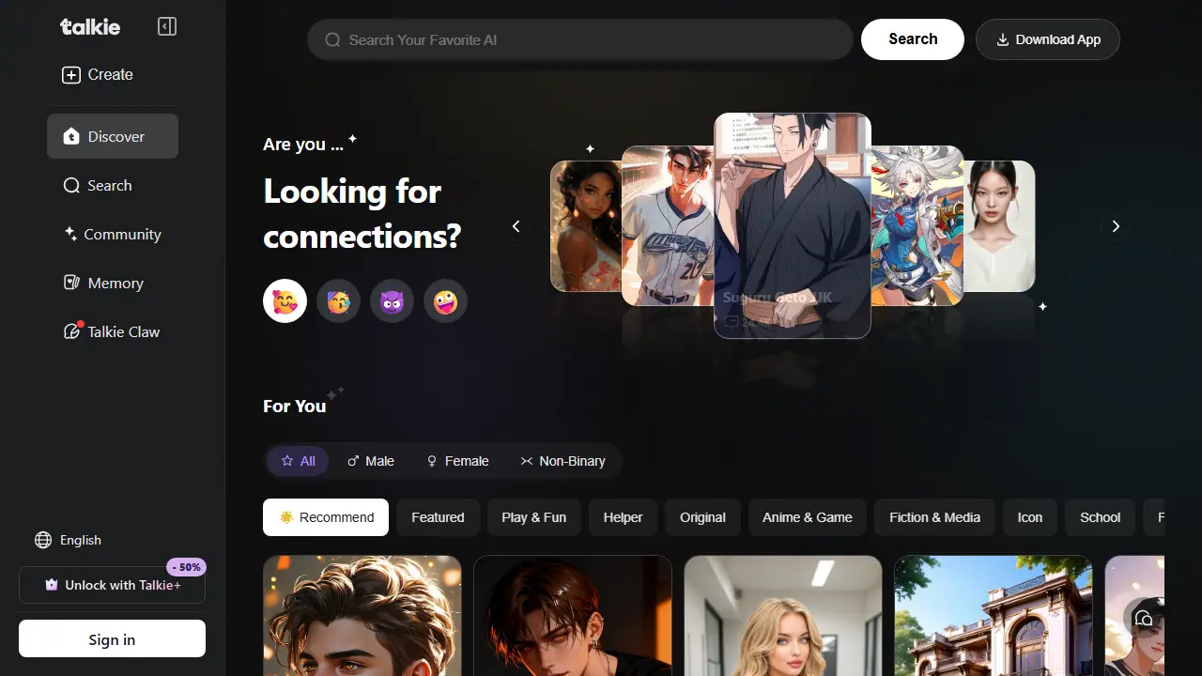Open the floating chat support icon
Viewport: 1202px width, 676px height.
point(1144,618)
